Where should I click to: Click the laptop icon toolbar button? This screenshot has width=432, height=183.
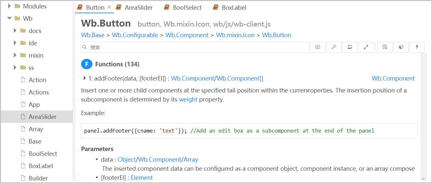pyautogui.click(x=350, y=47)
